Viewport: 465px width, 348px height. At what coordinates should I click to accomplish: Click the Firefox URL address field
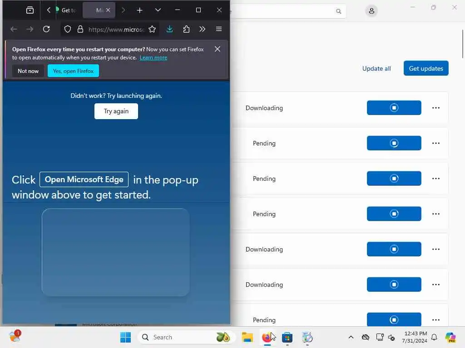coord(116,29)
